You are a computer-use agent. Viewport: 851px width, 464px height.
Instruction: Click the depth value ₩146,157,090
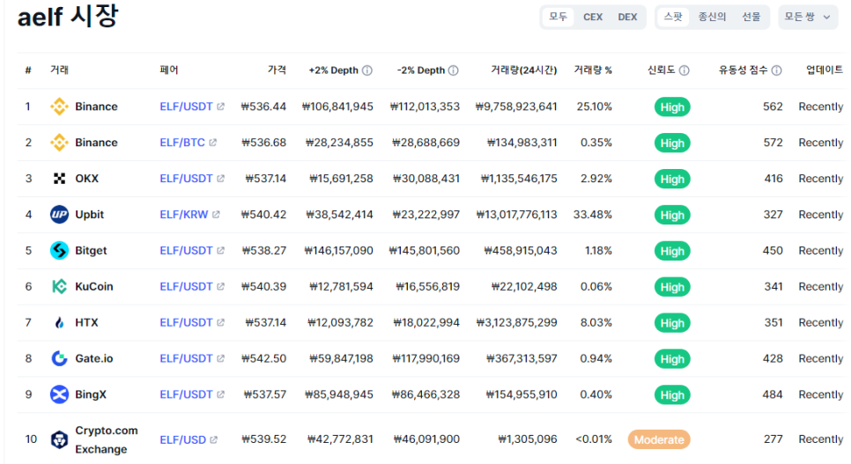338,251
